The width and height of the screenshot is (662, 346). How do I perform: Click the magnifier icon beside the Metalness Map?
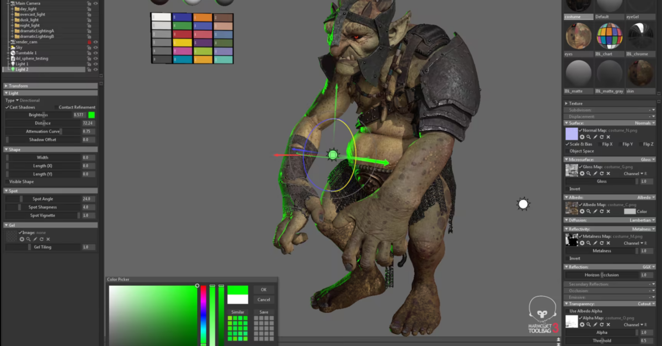point(589,243)
